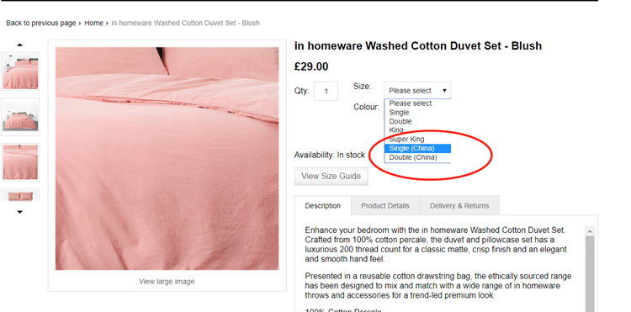Select the pillowcases thumbnail at the bottom of the carousel
Viewport: 631px width, 312px height.
[20, 195]
